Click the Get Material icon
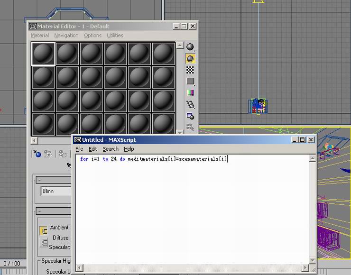Screen dimensions: 351x275 (x=37, y=154)
